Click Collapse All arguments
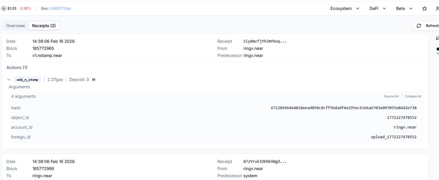The image size is (439, 180). point(413,96)
